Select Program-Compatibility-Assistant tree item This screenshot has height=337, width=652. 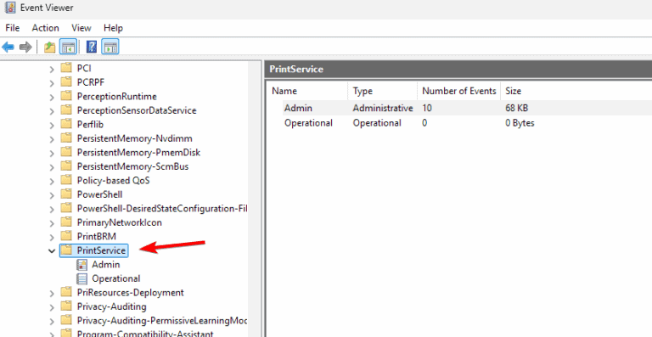click(145, 334)
